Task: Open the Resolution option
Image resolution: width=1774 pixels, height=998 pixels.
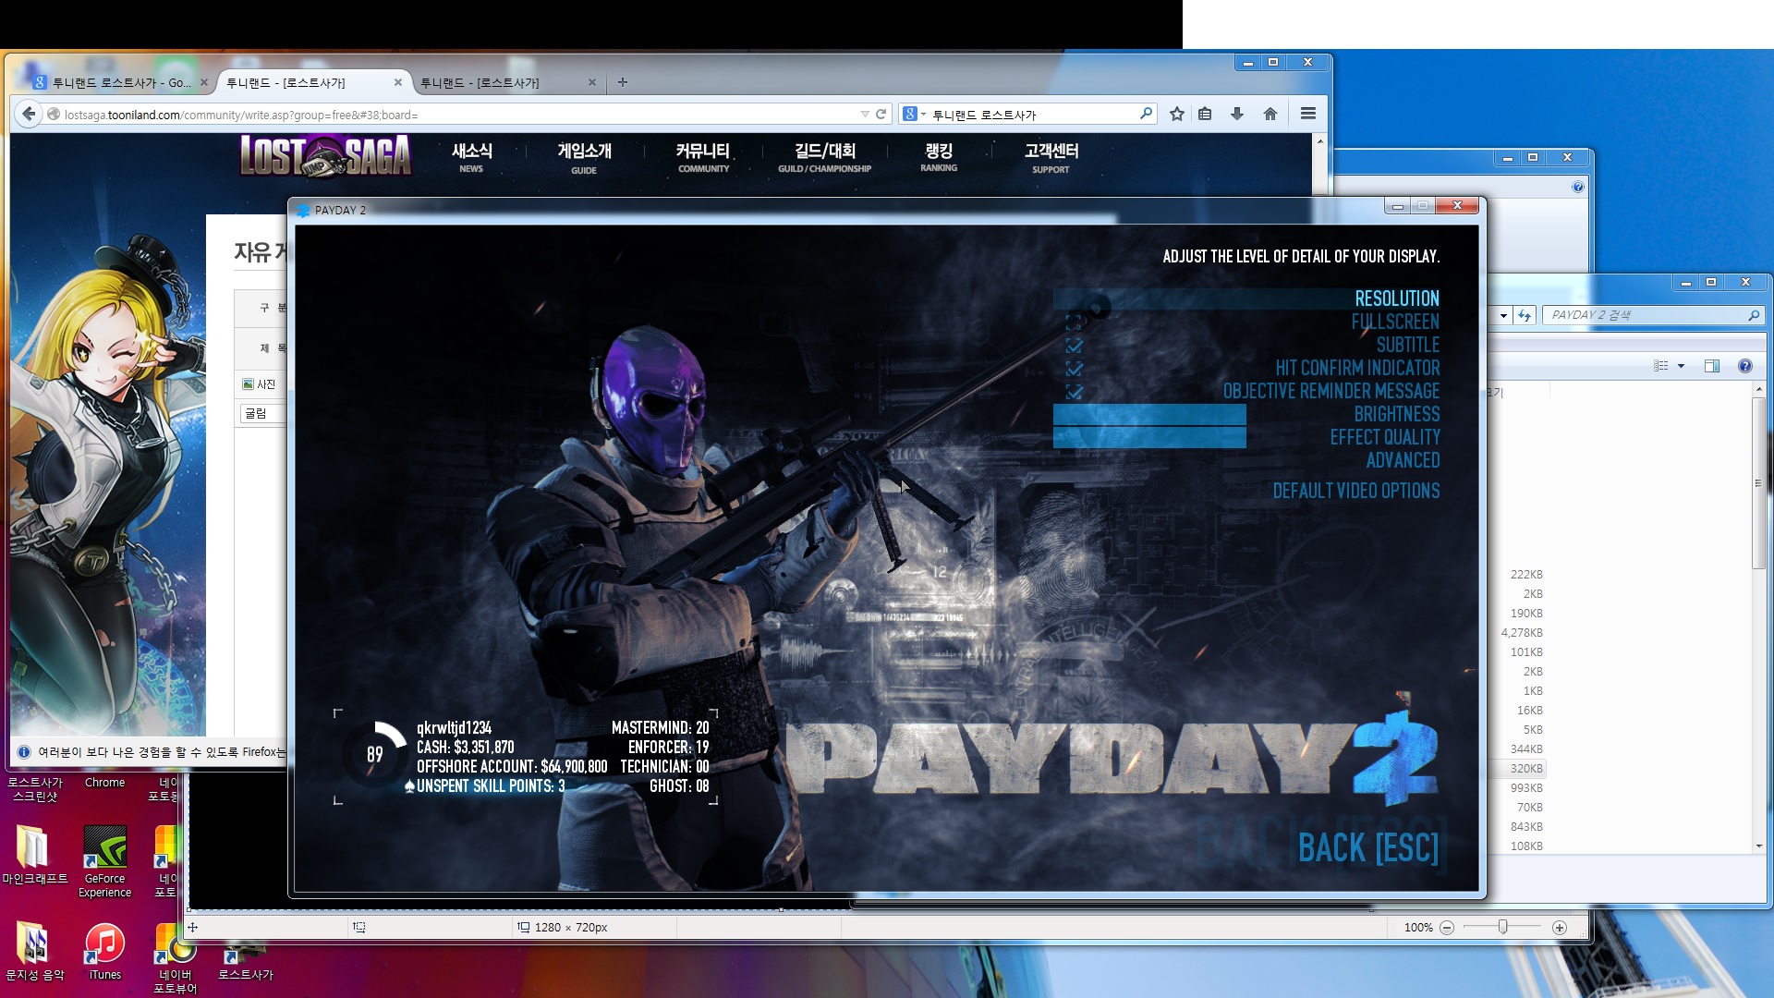Action: (1396, 298)
